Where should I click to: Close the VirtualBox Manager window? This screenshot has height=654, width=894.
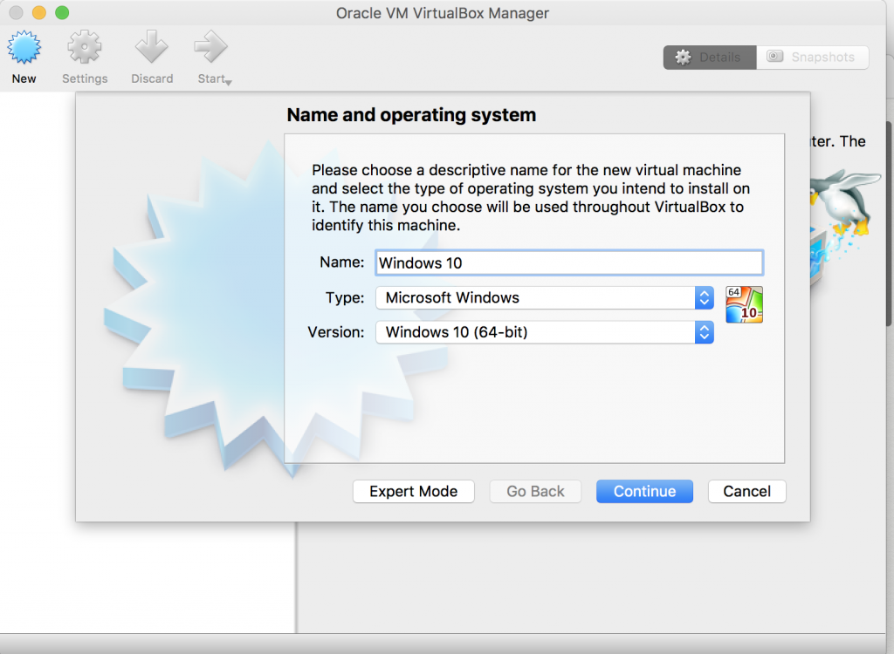[x=16, y=12]
